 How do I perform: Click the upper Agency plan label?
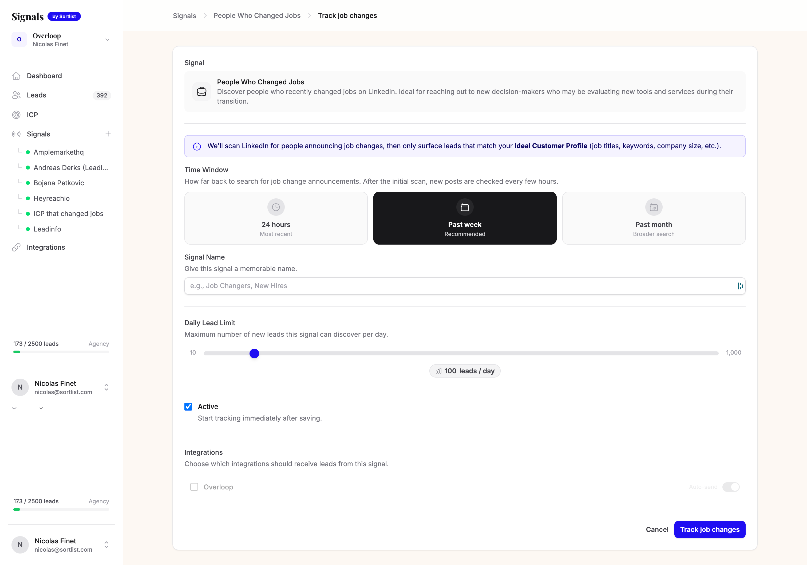pos(99,343)
